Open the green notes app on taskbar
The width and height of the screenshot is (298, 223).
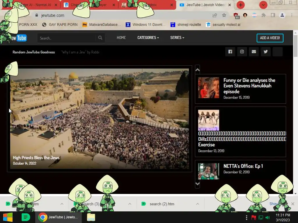26,217
